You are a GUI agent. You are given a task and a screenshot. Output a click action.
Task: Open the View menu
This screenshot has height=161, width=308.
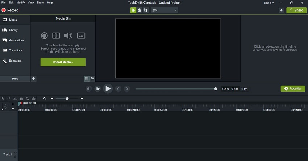31,3
